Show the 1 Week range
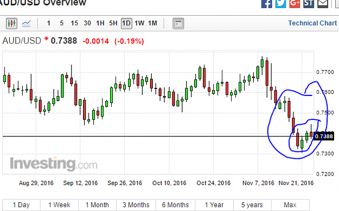339x211 pixels. (x=59, y=204)
